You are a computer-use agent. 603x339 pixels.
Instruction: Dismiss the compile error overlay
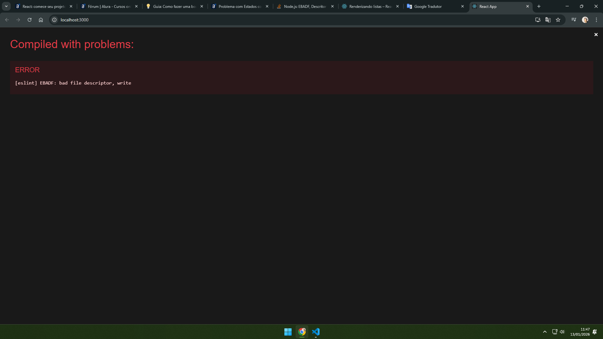[x=596, y=35]
